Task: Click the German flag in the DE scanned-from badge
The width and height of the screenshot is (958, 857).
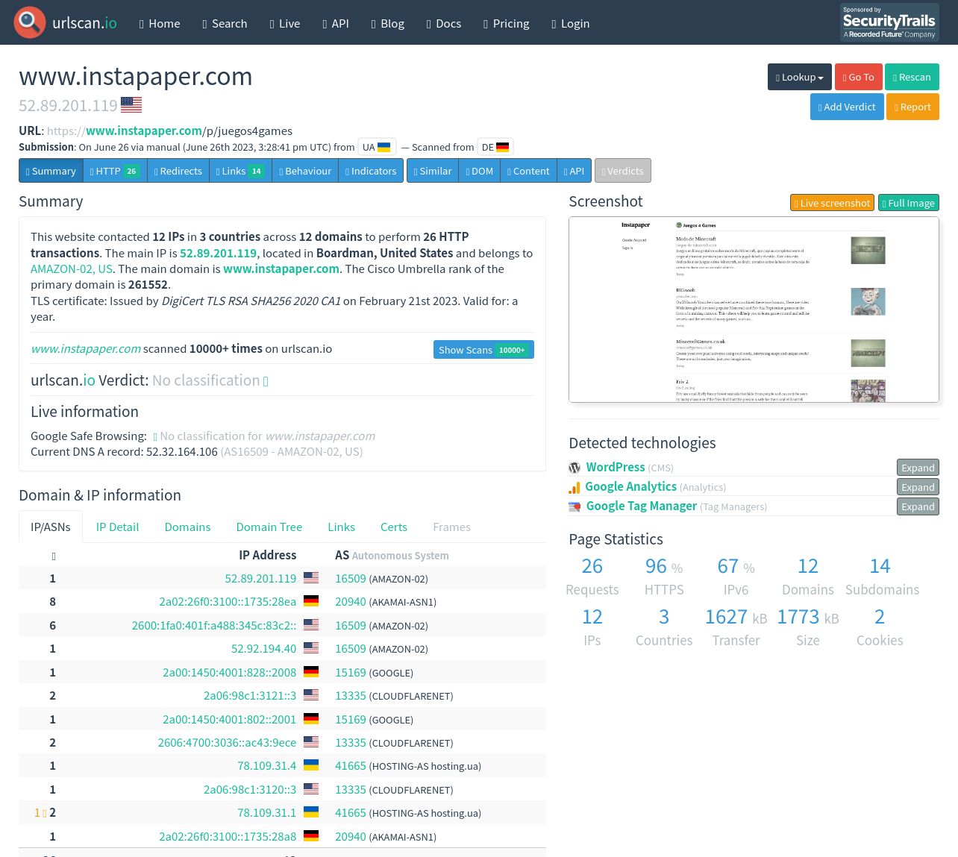Action: click(x=502, y=147)
